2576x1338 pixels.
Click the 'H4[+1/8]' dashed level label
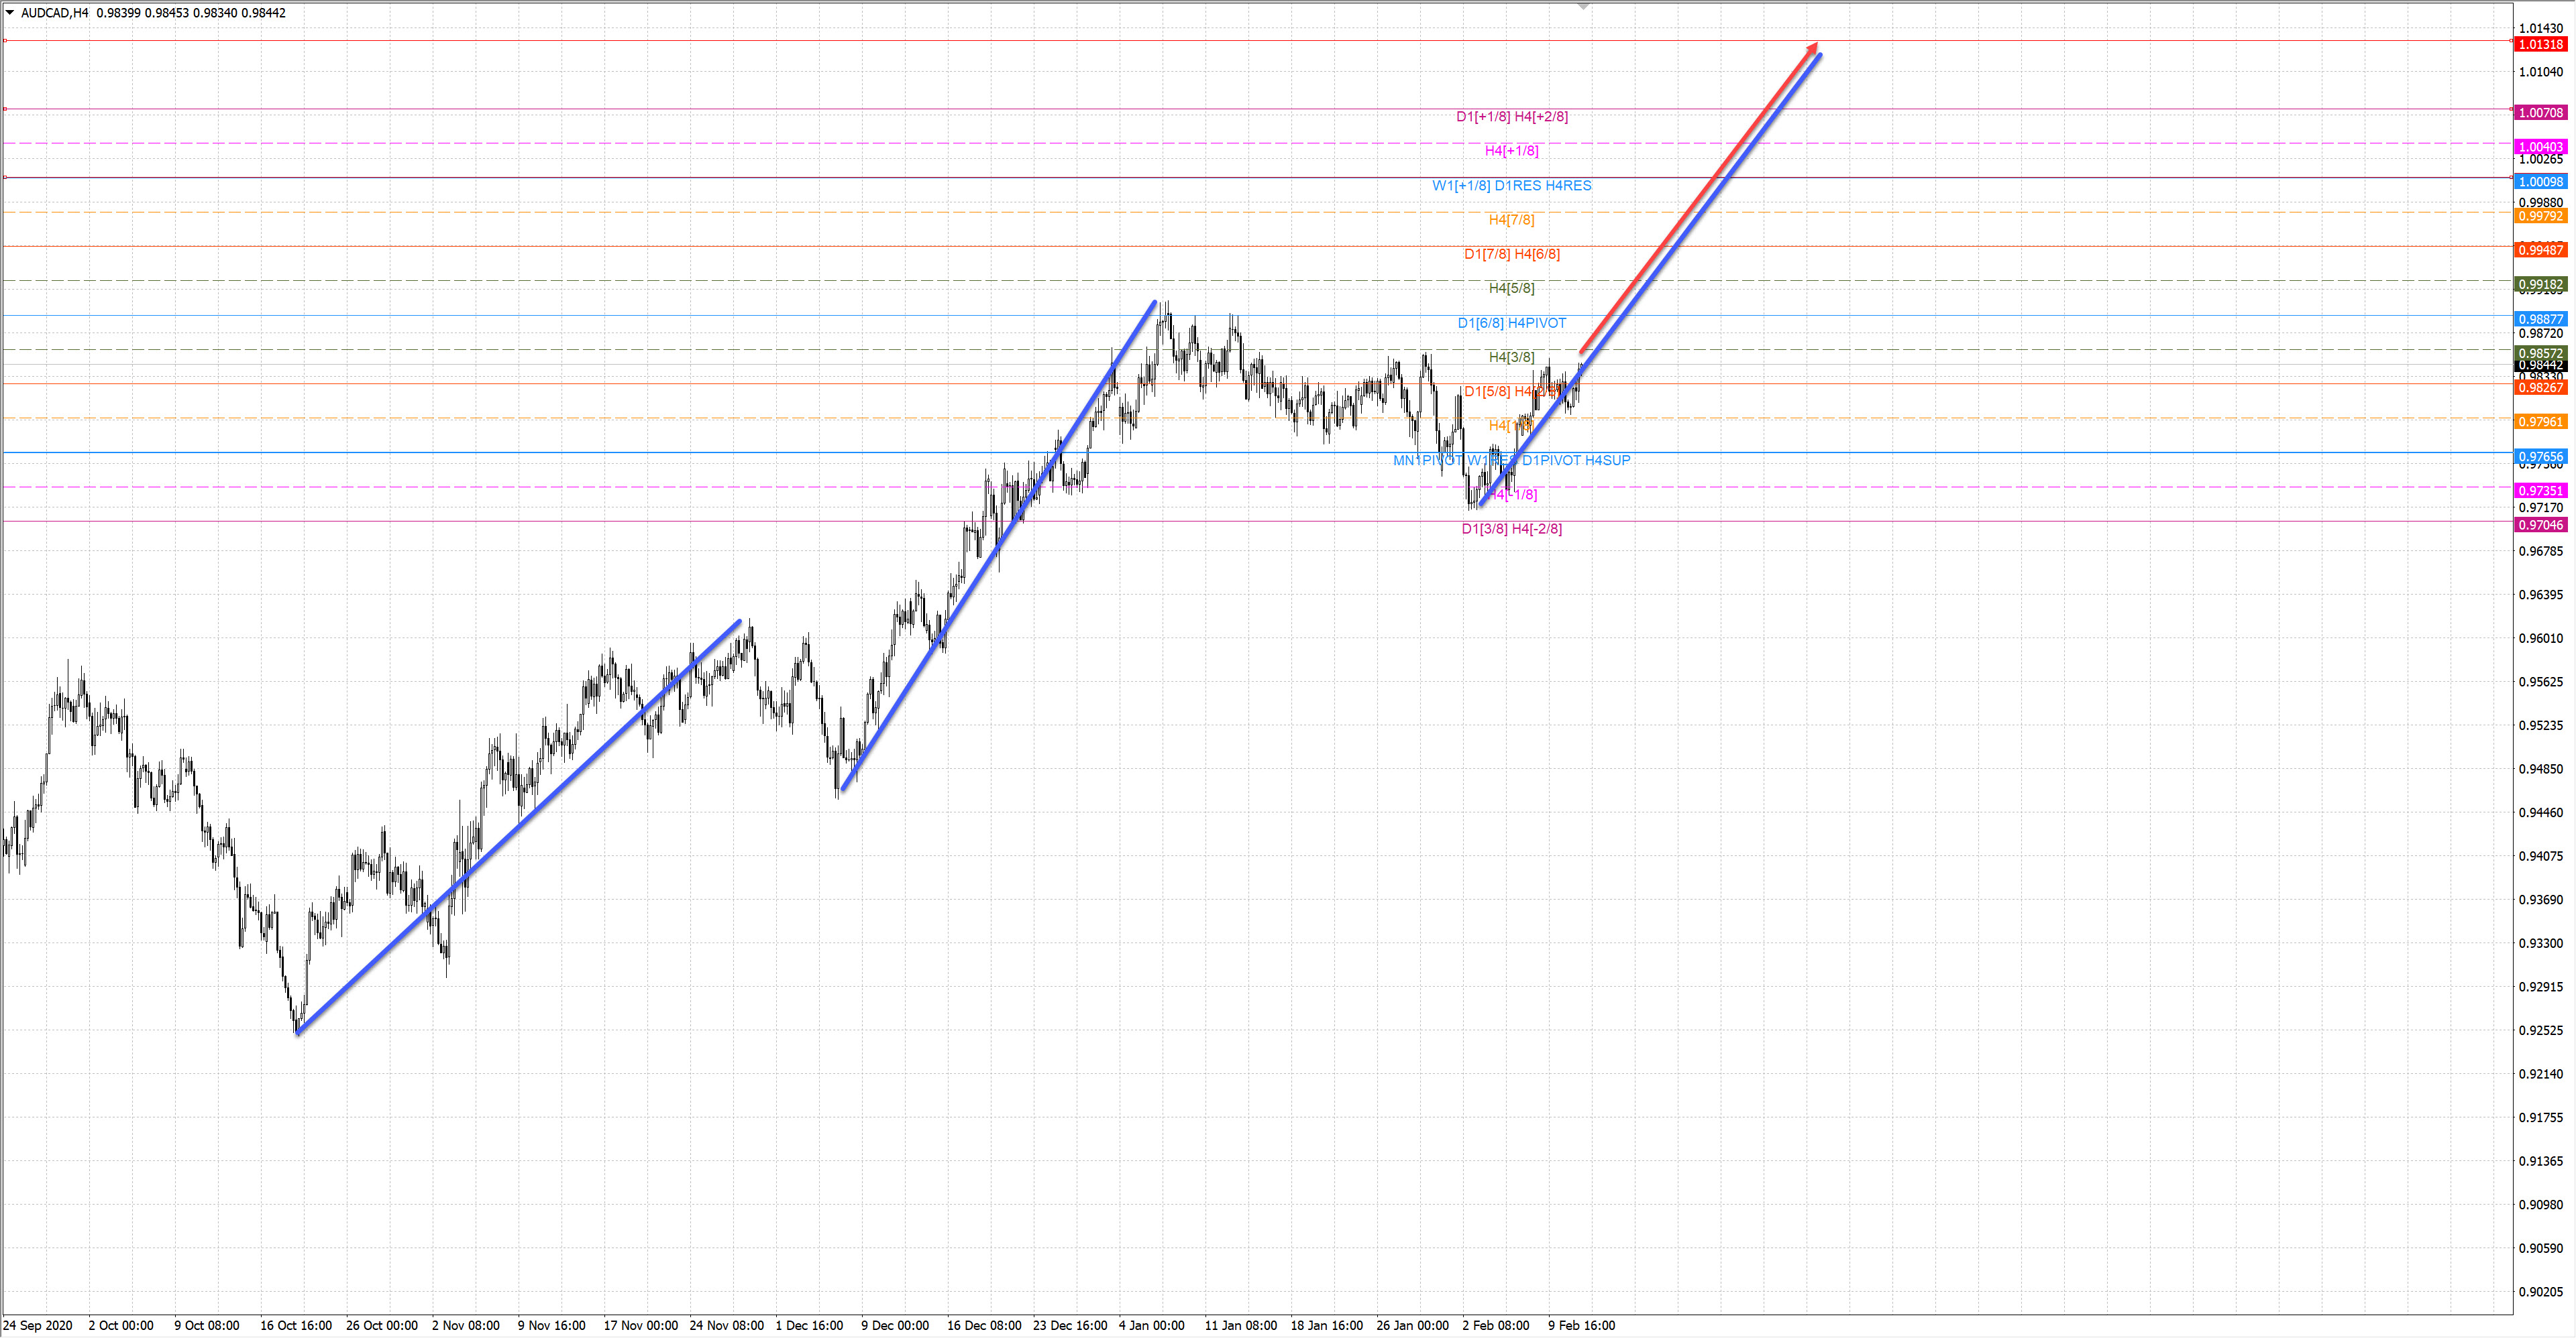tap(1511, 151)
